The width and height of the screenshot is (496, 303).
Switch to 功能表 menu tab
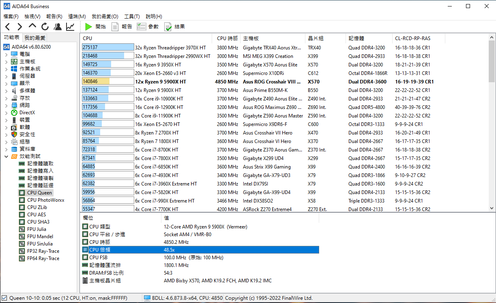[12, 37]
